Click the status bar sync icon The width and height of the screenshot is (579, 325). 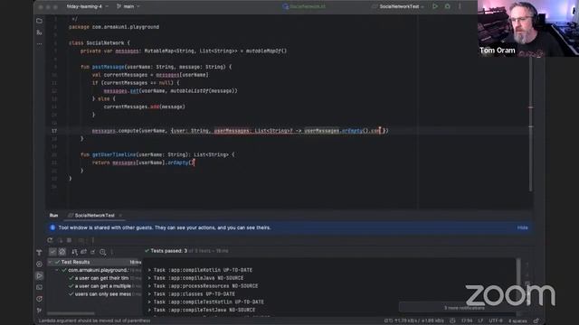pyautogui.click(x=452, y=320)
